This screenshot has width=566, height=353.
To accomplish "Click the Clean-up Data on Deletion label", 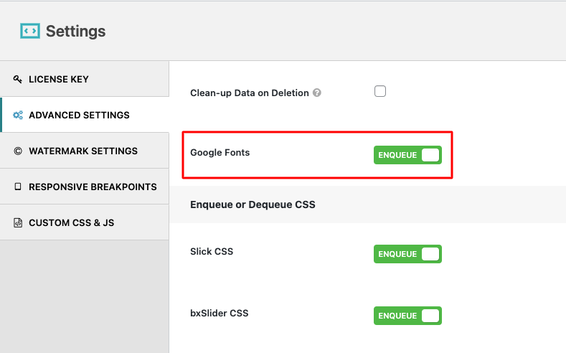I will point(249,93).
